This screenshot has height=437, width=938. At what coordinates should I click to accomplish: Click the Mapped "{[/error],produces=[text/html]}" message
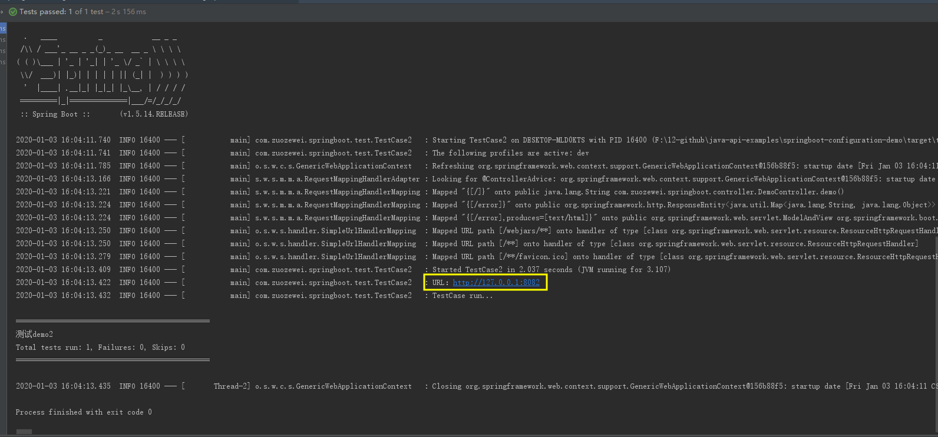[x=685, y=218]
